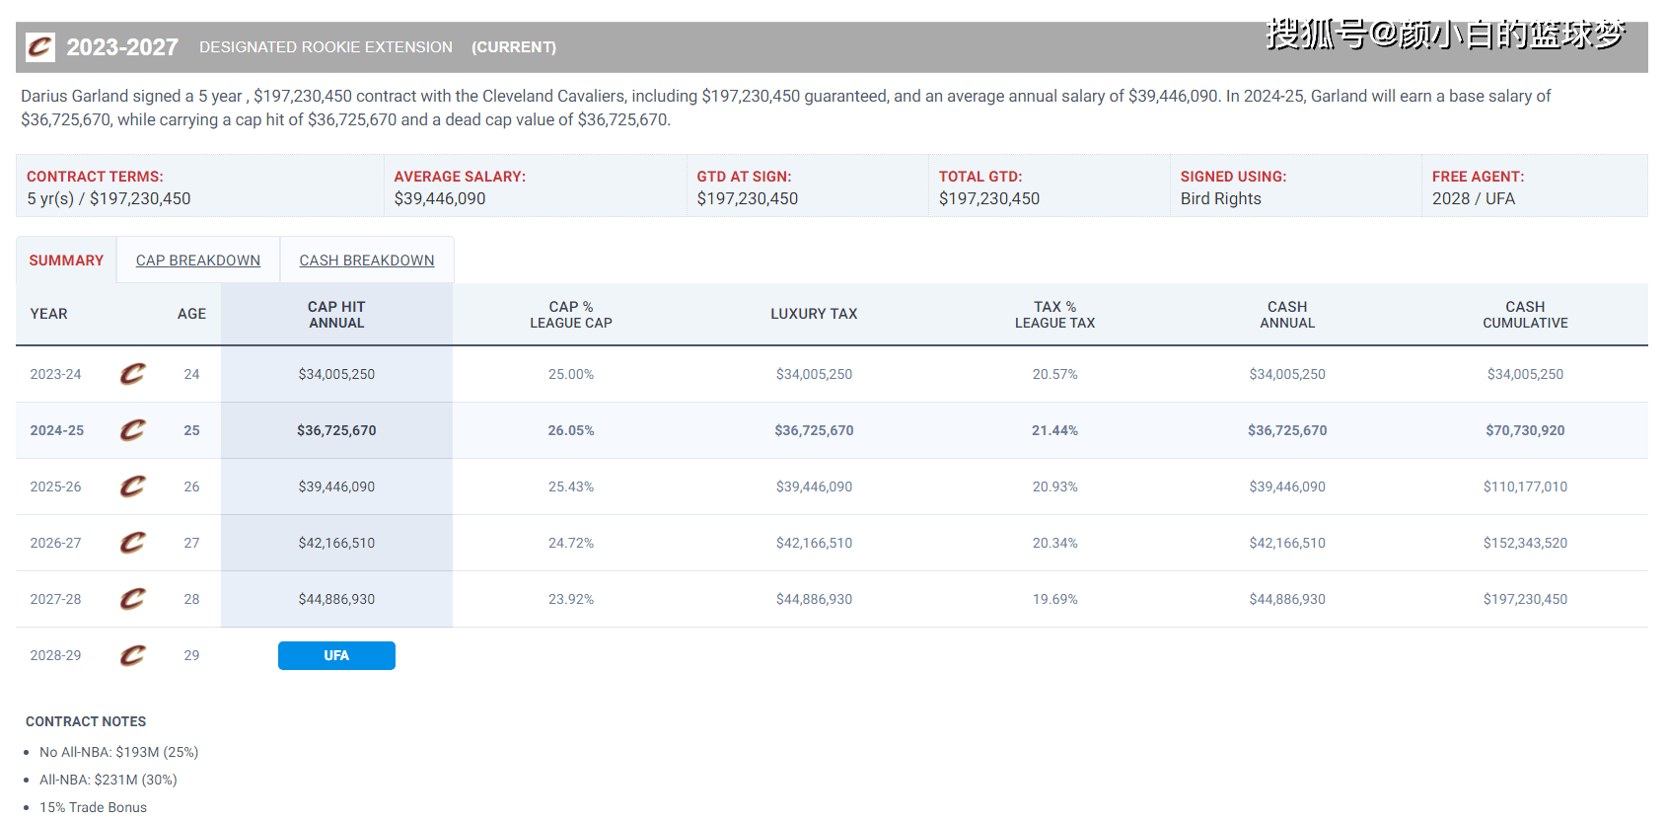Click the Cavaliers icon in the 2025-26 row
The width and height of the screenshot is (1667, 820).
coord(132,486)
